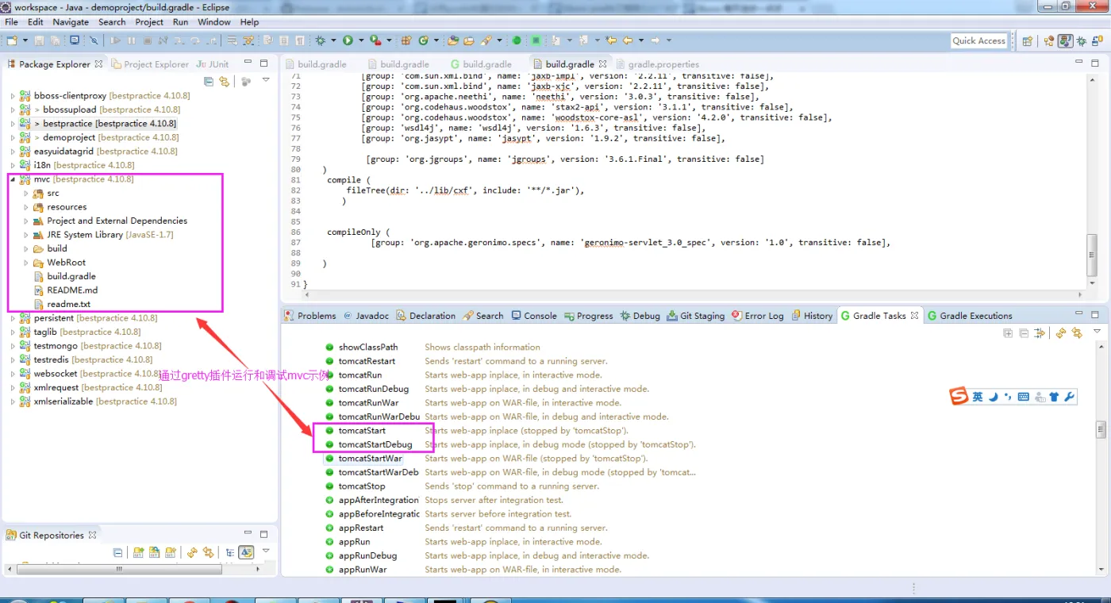Switch to the Console tab
This screenshot has height=603, width=1111.
(534, 316)
